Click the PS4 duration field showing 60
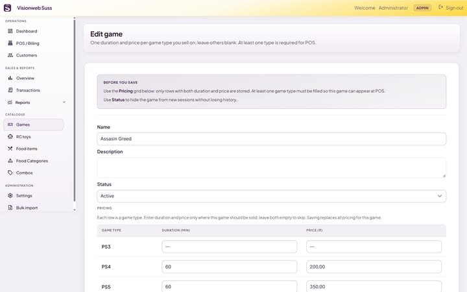Screen dimensions: 467x292 point(230,267)
